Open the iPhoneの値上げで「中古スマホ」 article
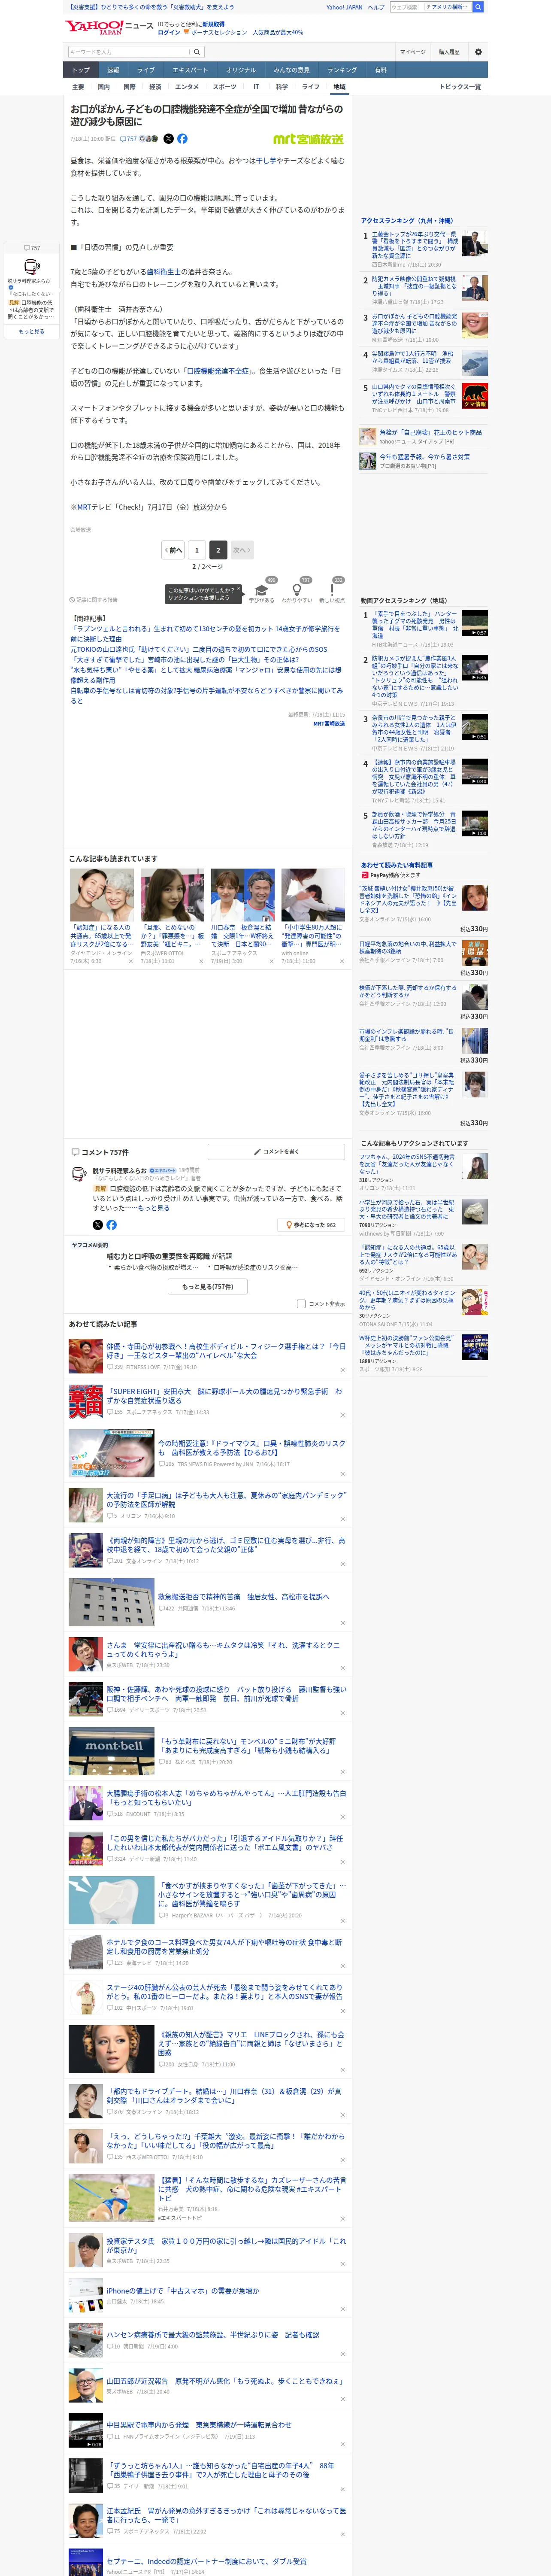 [x=182, y=2291]
